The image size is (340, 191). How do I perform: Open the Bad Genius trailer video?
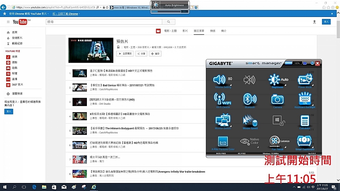pyautogui.click(x=122, y=85)
